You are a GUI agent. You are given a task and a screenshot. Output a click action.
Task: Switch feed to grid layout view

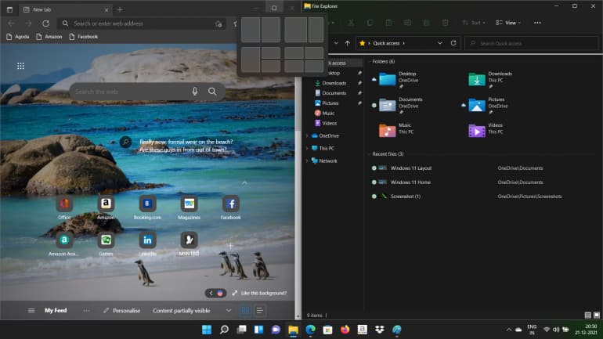245,310
